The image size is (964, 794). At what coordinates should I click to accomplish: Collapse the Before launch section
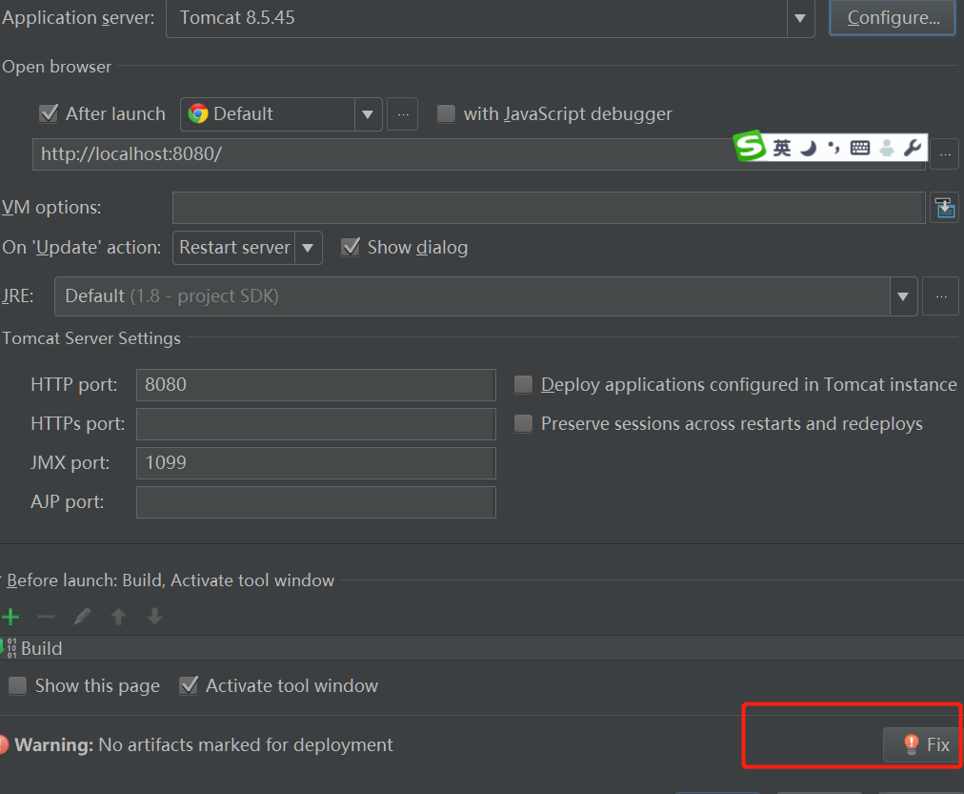tap(1, 580)
